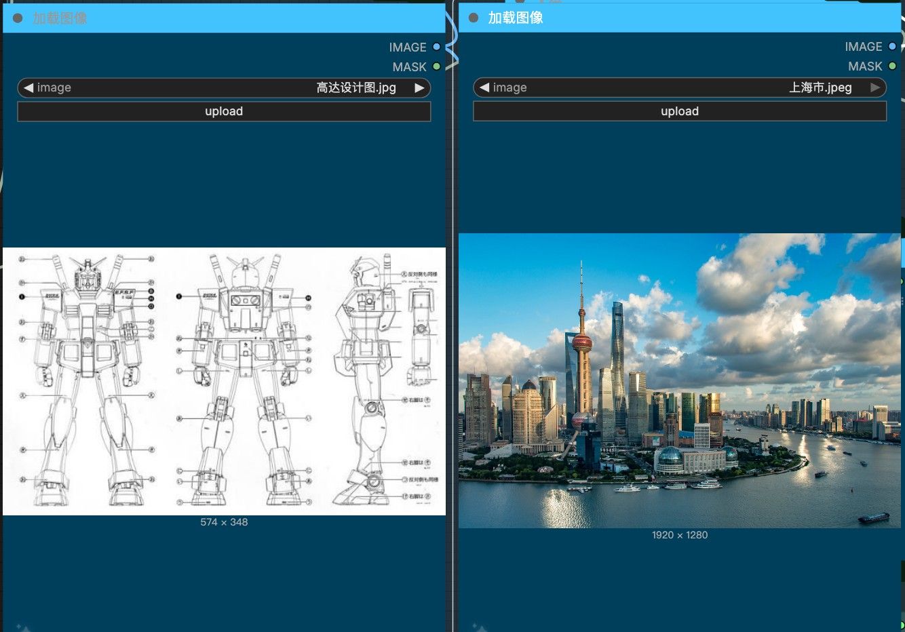This screenshot has height=632, width=905.
Task: Open the image dropdown showing 上海市.jpeg
Action: 680,87
